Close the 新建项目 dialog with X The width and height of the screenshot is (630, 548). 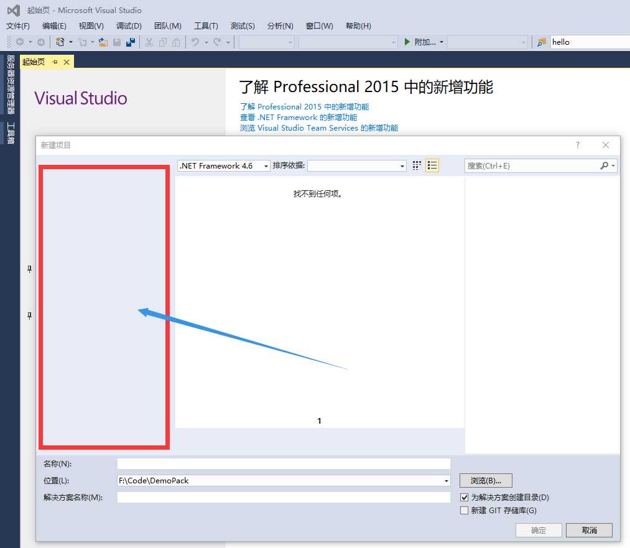(606, 145)
